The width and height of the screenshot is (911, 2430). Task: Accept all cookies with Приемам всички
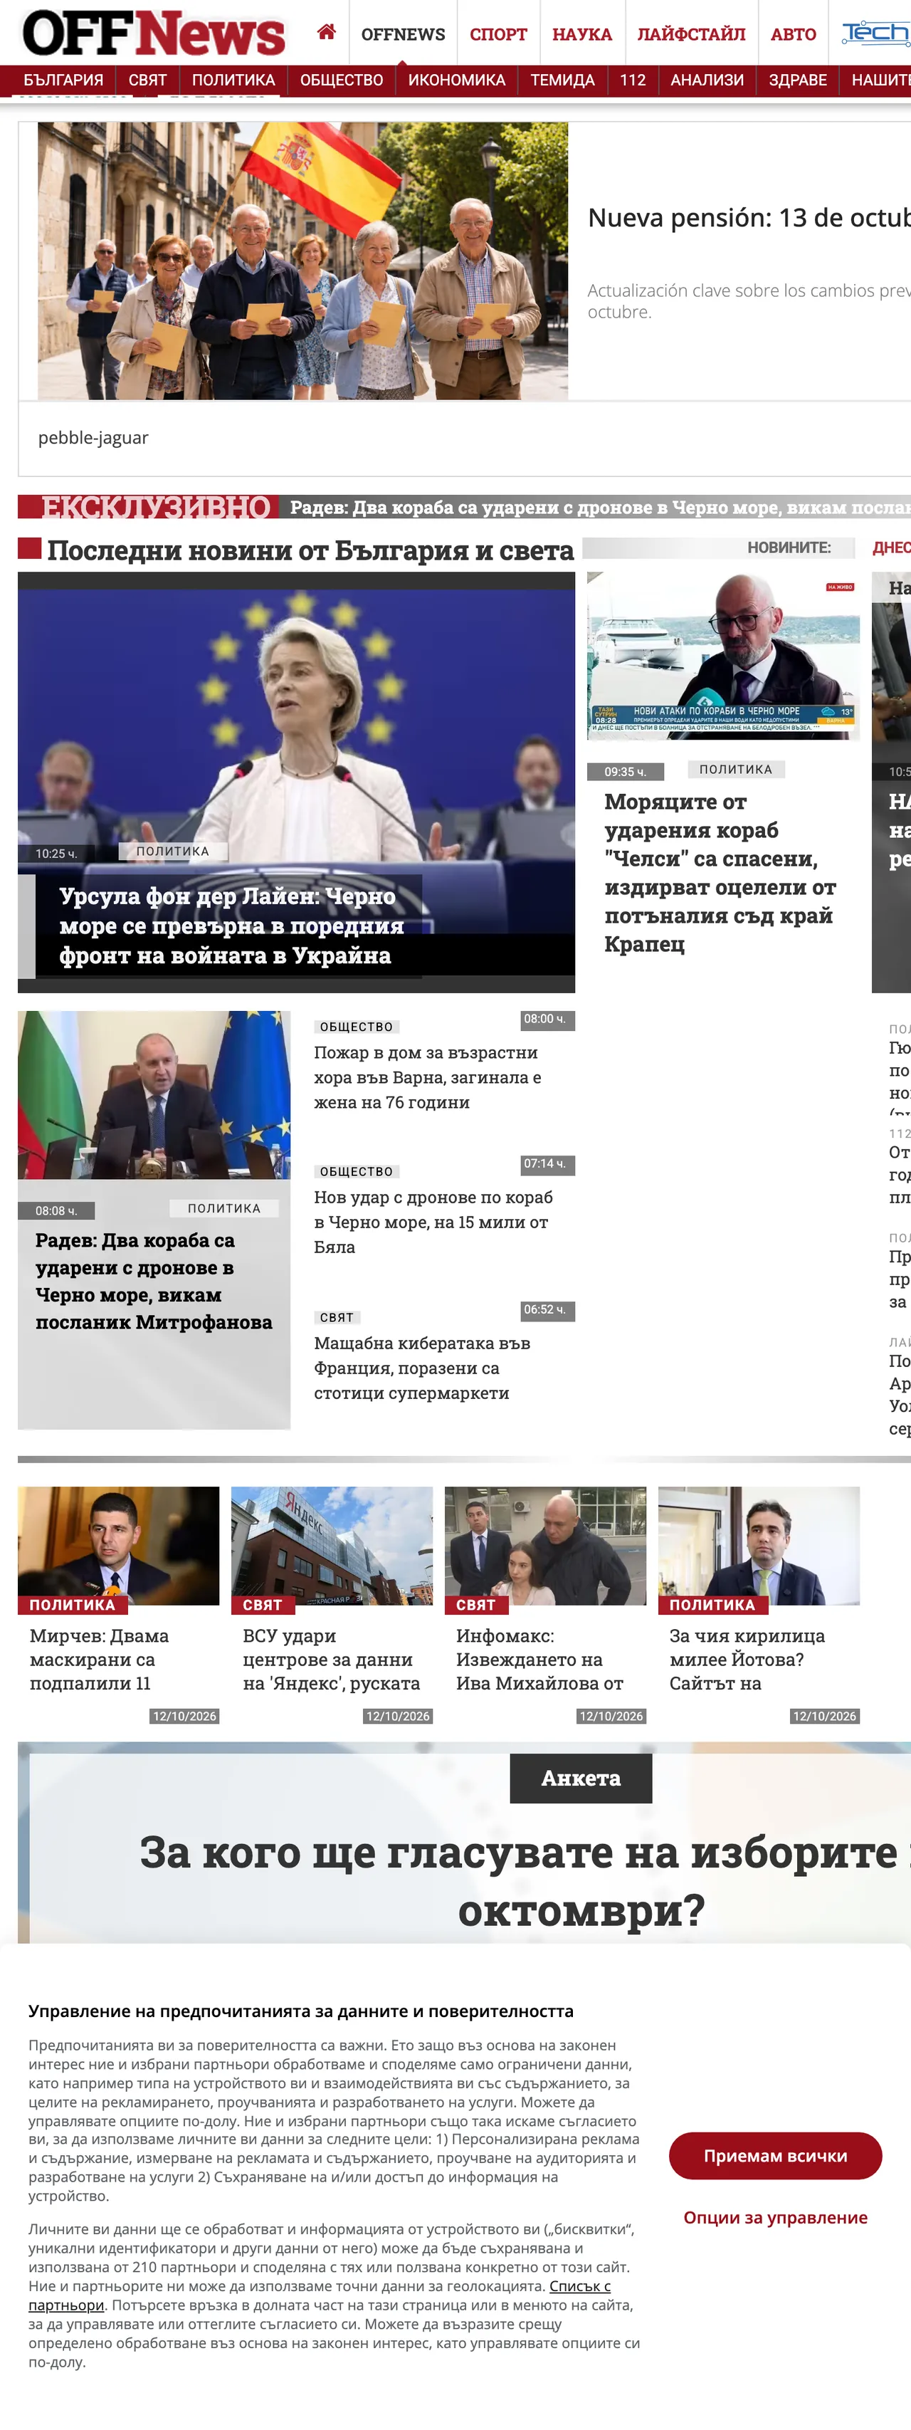[775, 2155]
